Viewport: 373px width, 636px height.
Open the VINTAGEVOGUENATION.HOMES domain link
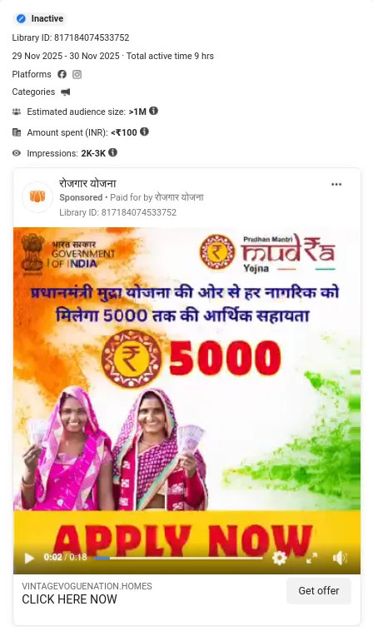click(87, 586)
